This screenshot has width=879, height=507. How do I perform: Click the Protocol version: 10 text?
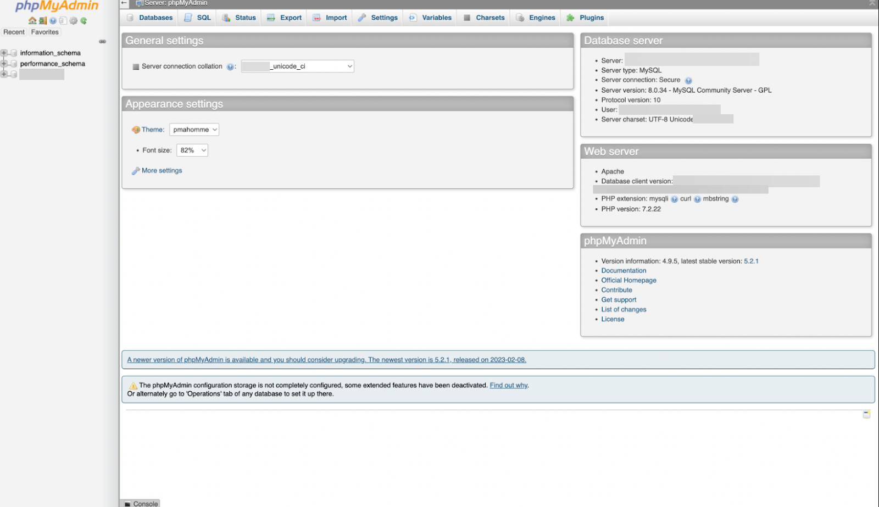coord(631,100)
